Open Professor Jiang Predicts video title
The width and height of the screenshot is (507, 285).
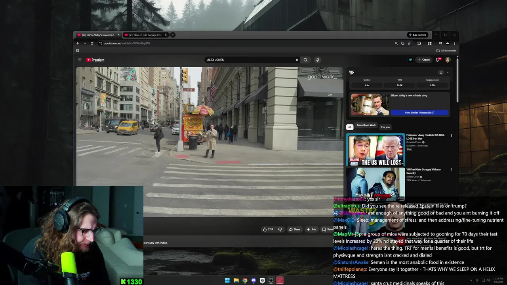point(425,137)
